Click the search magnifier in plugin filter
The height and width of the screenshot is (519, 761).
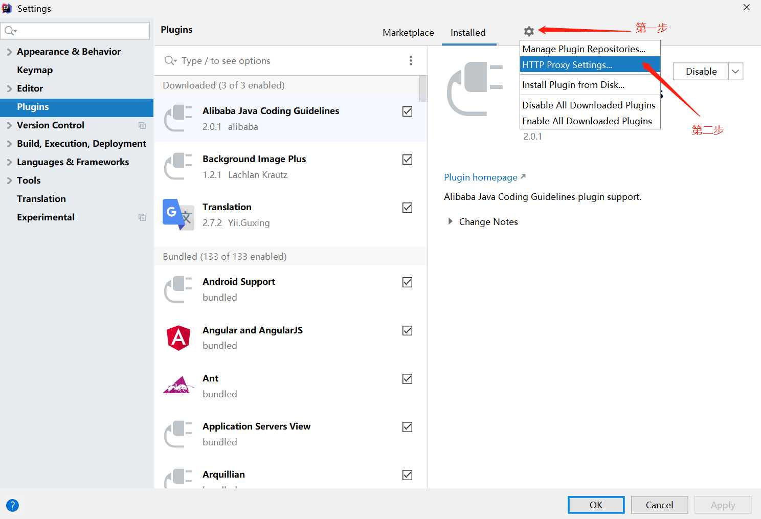click(x=170, y=61)
